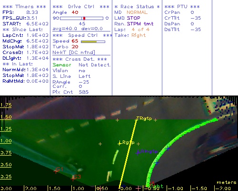Click the 1.75 vertical axis tick
The width and height of the screenshot is (238, 191).
tap(6, 105)
